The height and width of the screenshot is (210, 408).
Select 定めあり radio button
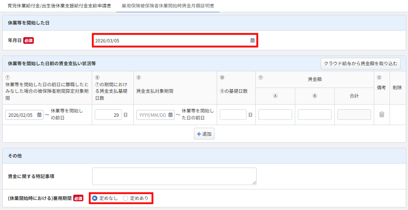click(x=125, y=198)
